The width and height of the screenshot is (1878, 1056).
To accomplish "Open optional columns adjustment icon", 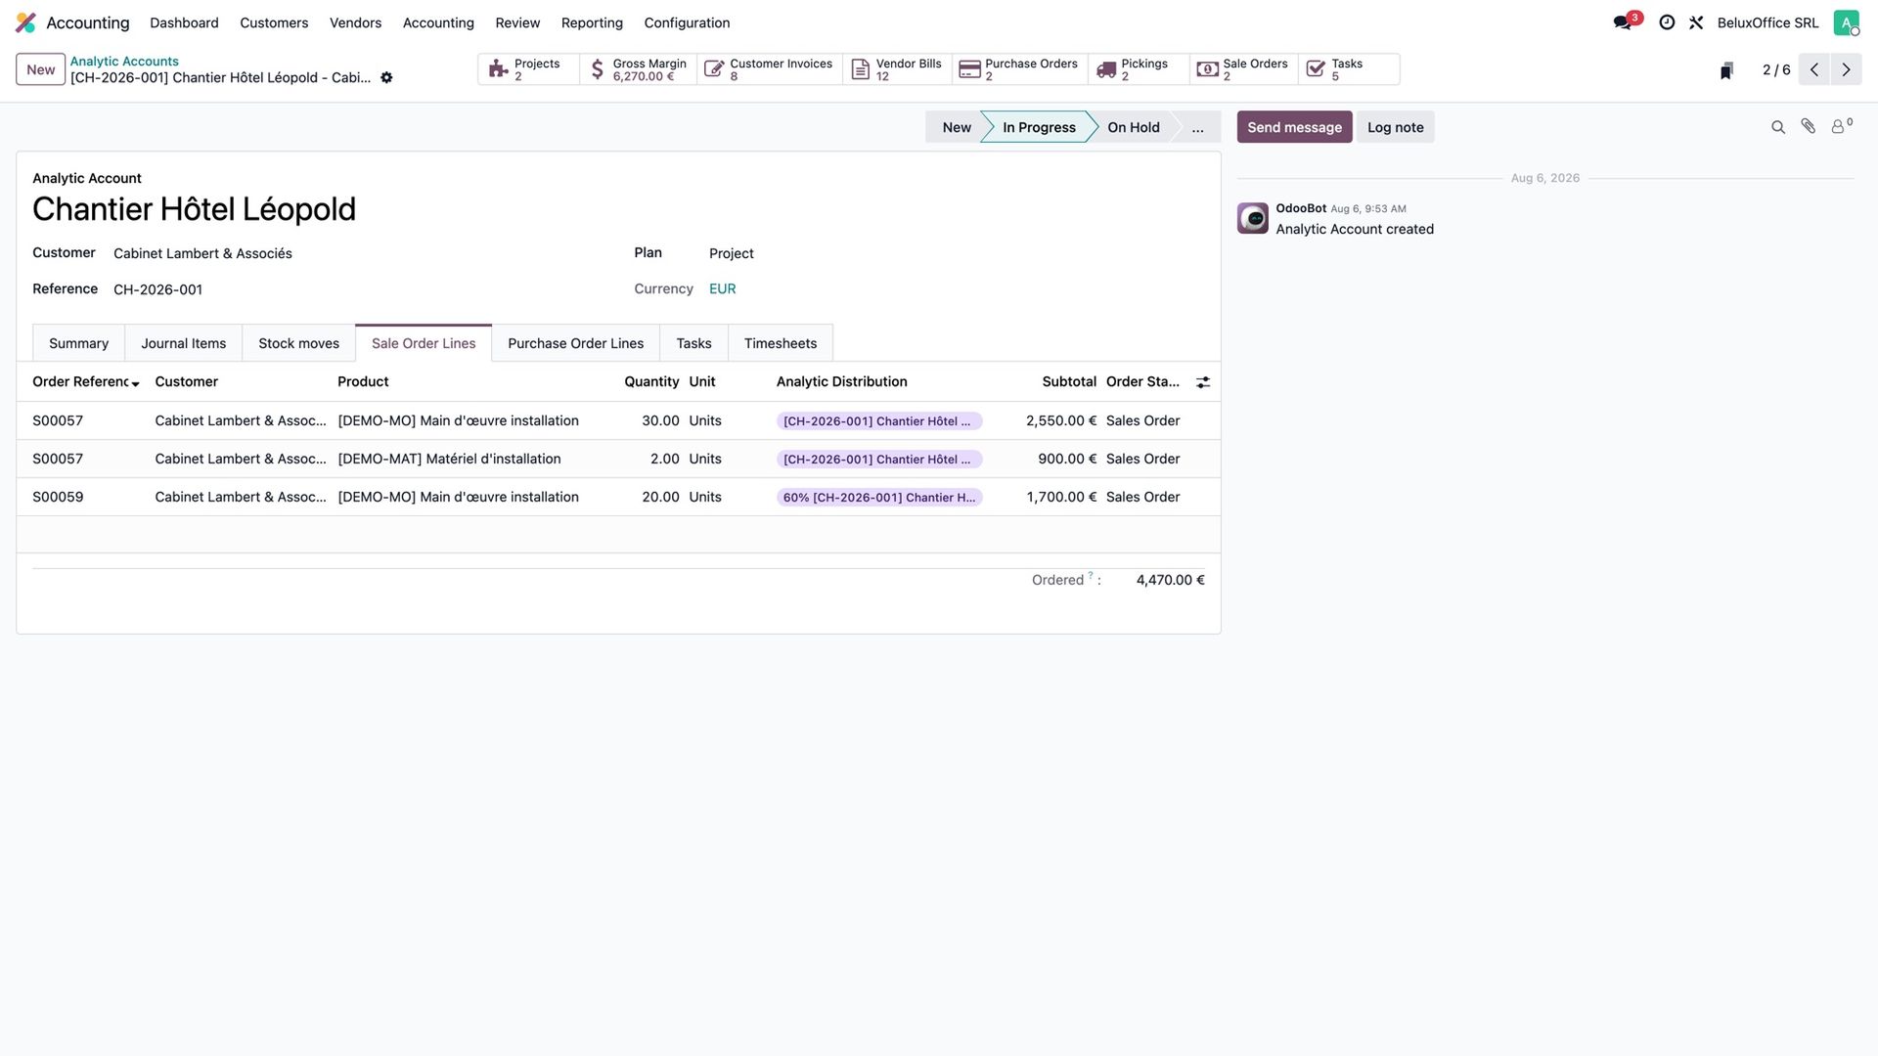I will coord(1203,382).
